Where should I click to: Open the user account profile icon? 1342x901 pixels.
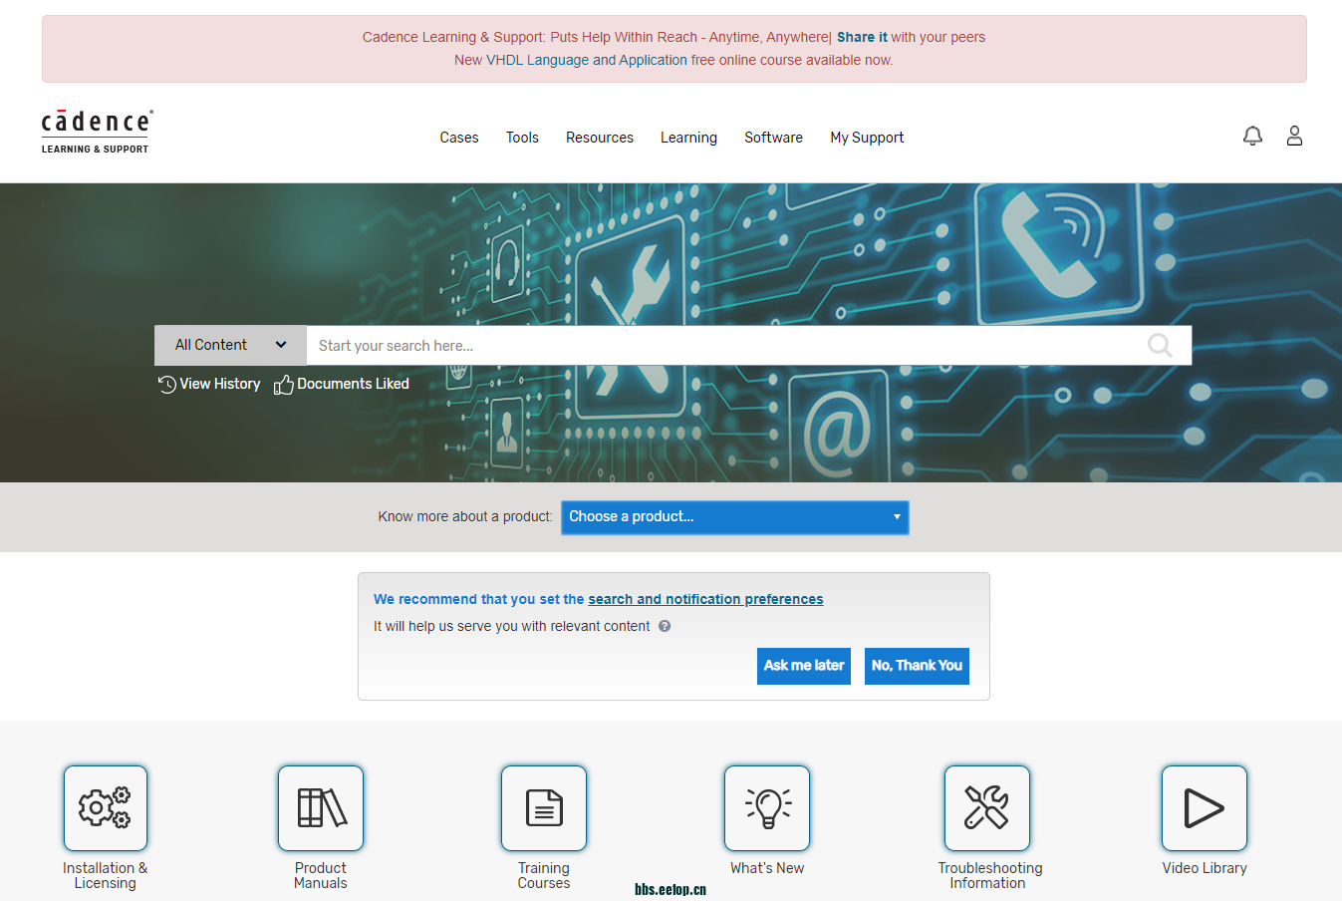pos(1294,136)
